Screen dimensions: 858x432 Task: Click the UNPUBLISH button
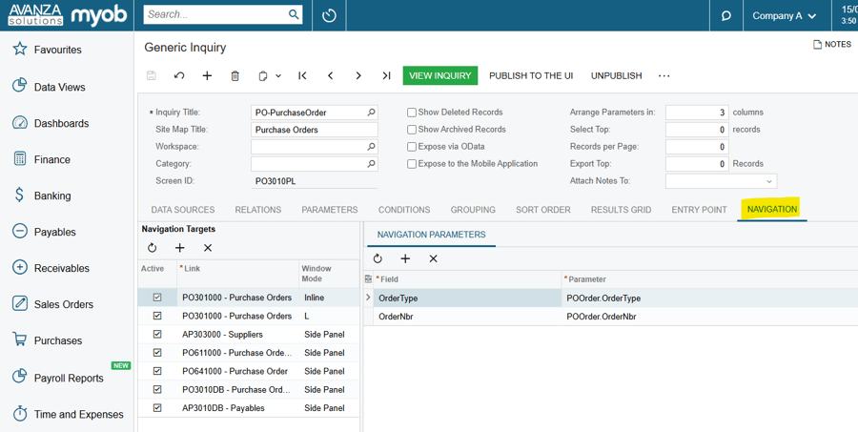pyautogui.click(x=616, y=75)
